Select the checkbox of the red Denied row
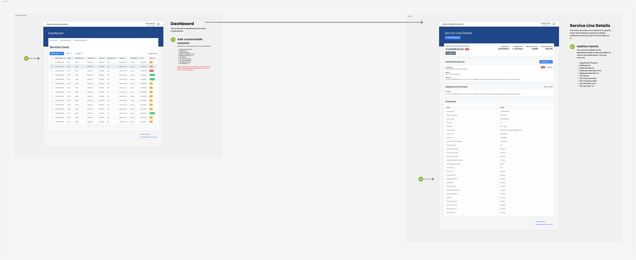Viewport: 636px width, 260px height. (52, 71)
